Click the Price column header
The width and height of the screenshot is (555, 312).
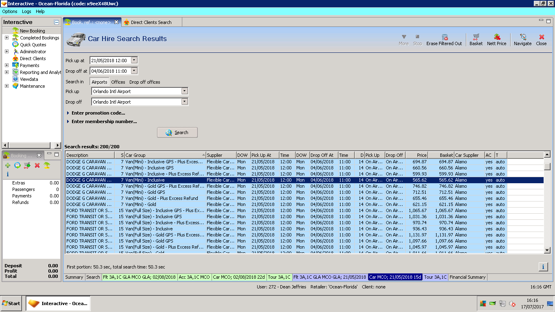pos(417,155)
